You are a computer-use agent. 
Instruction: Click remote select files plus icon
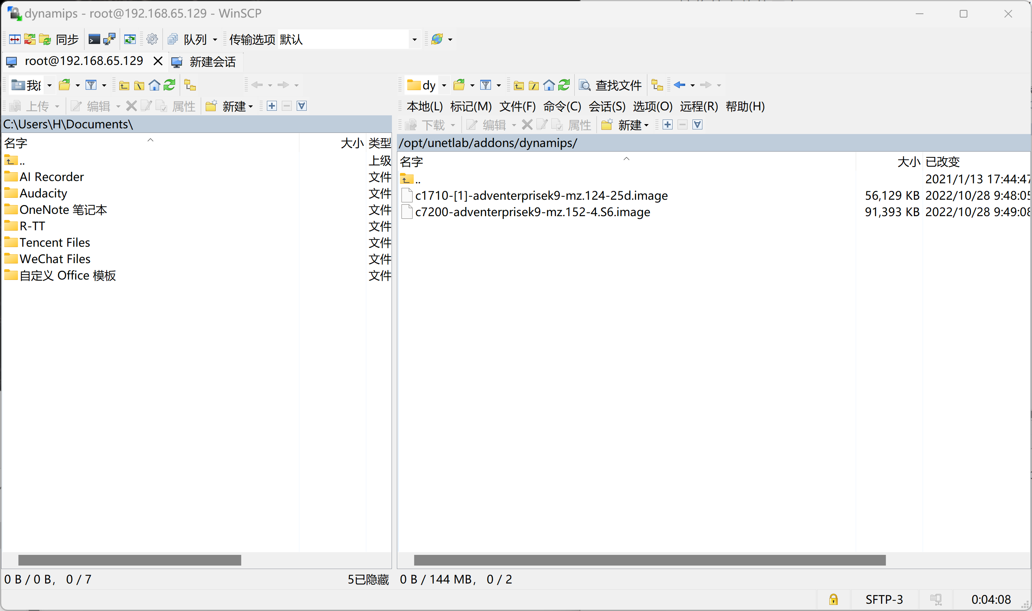click(668, 125)
